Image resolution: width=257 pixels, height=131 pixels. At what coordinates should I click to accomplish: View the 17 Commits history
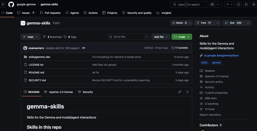[180, 48]
